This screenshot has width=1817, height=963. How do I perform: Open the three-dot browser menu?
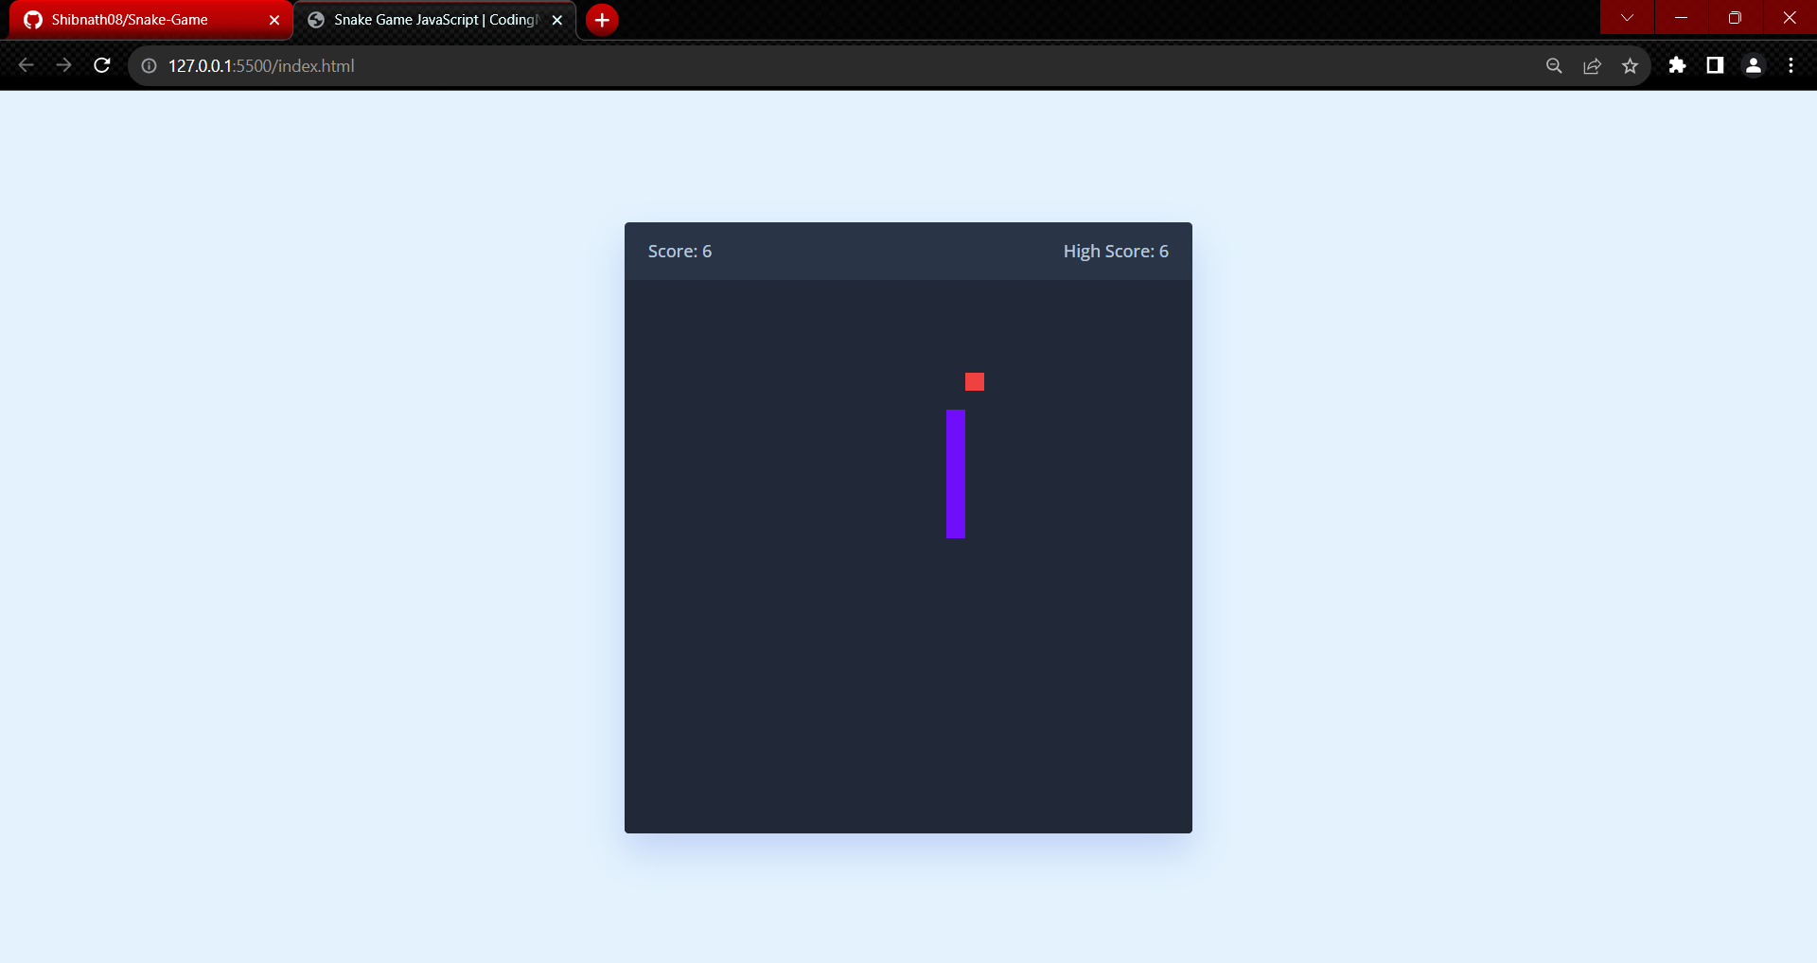pyautogui.click(x=1791, y=65)
